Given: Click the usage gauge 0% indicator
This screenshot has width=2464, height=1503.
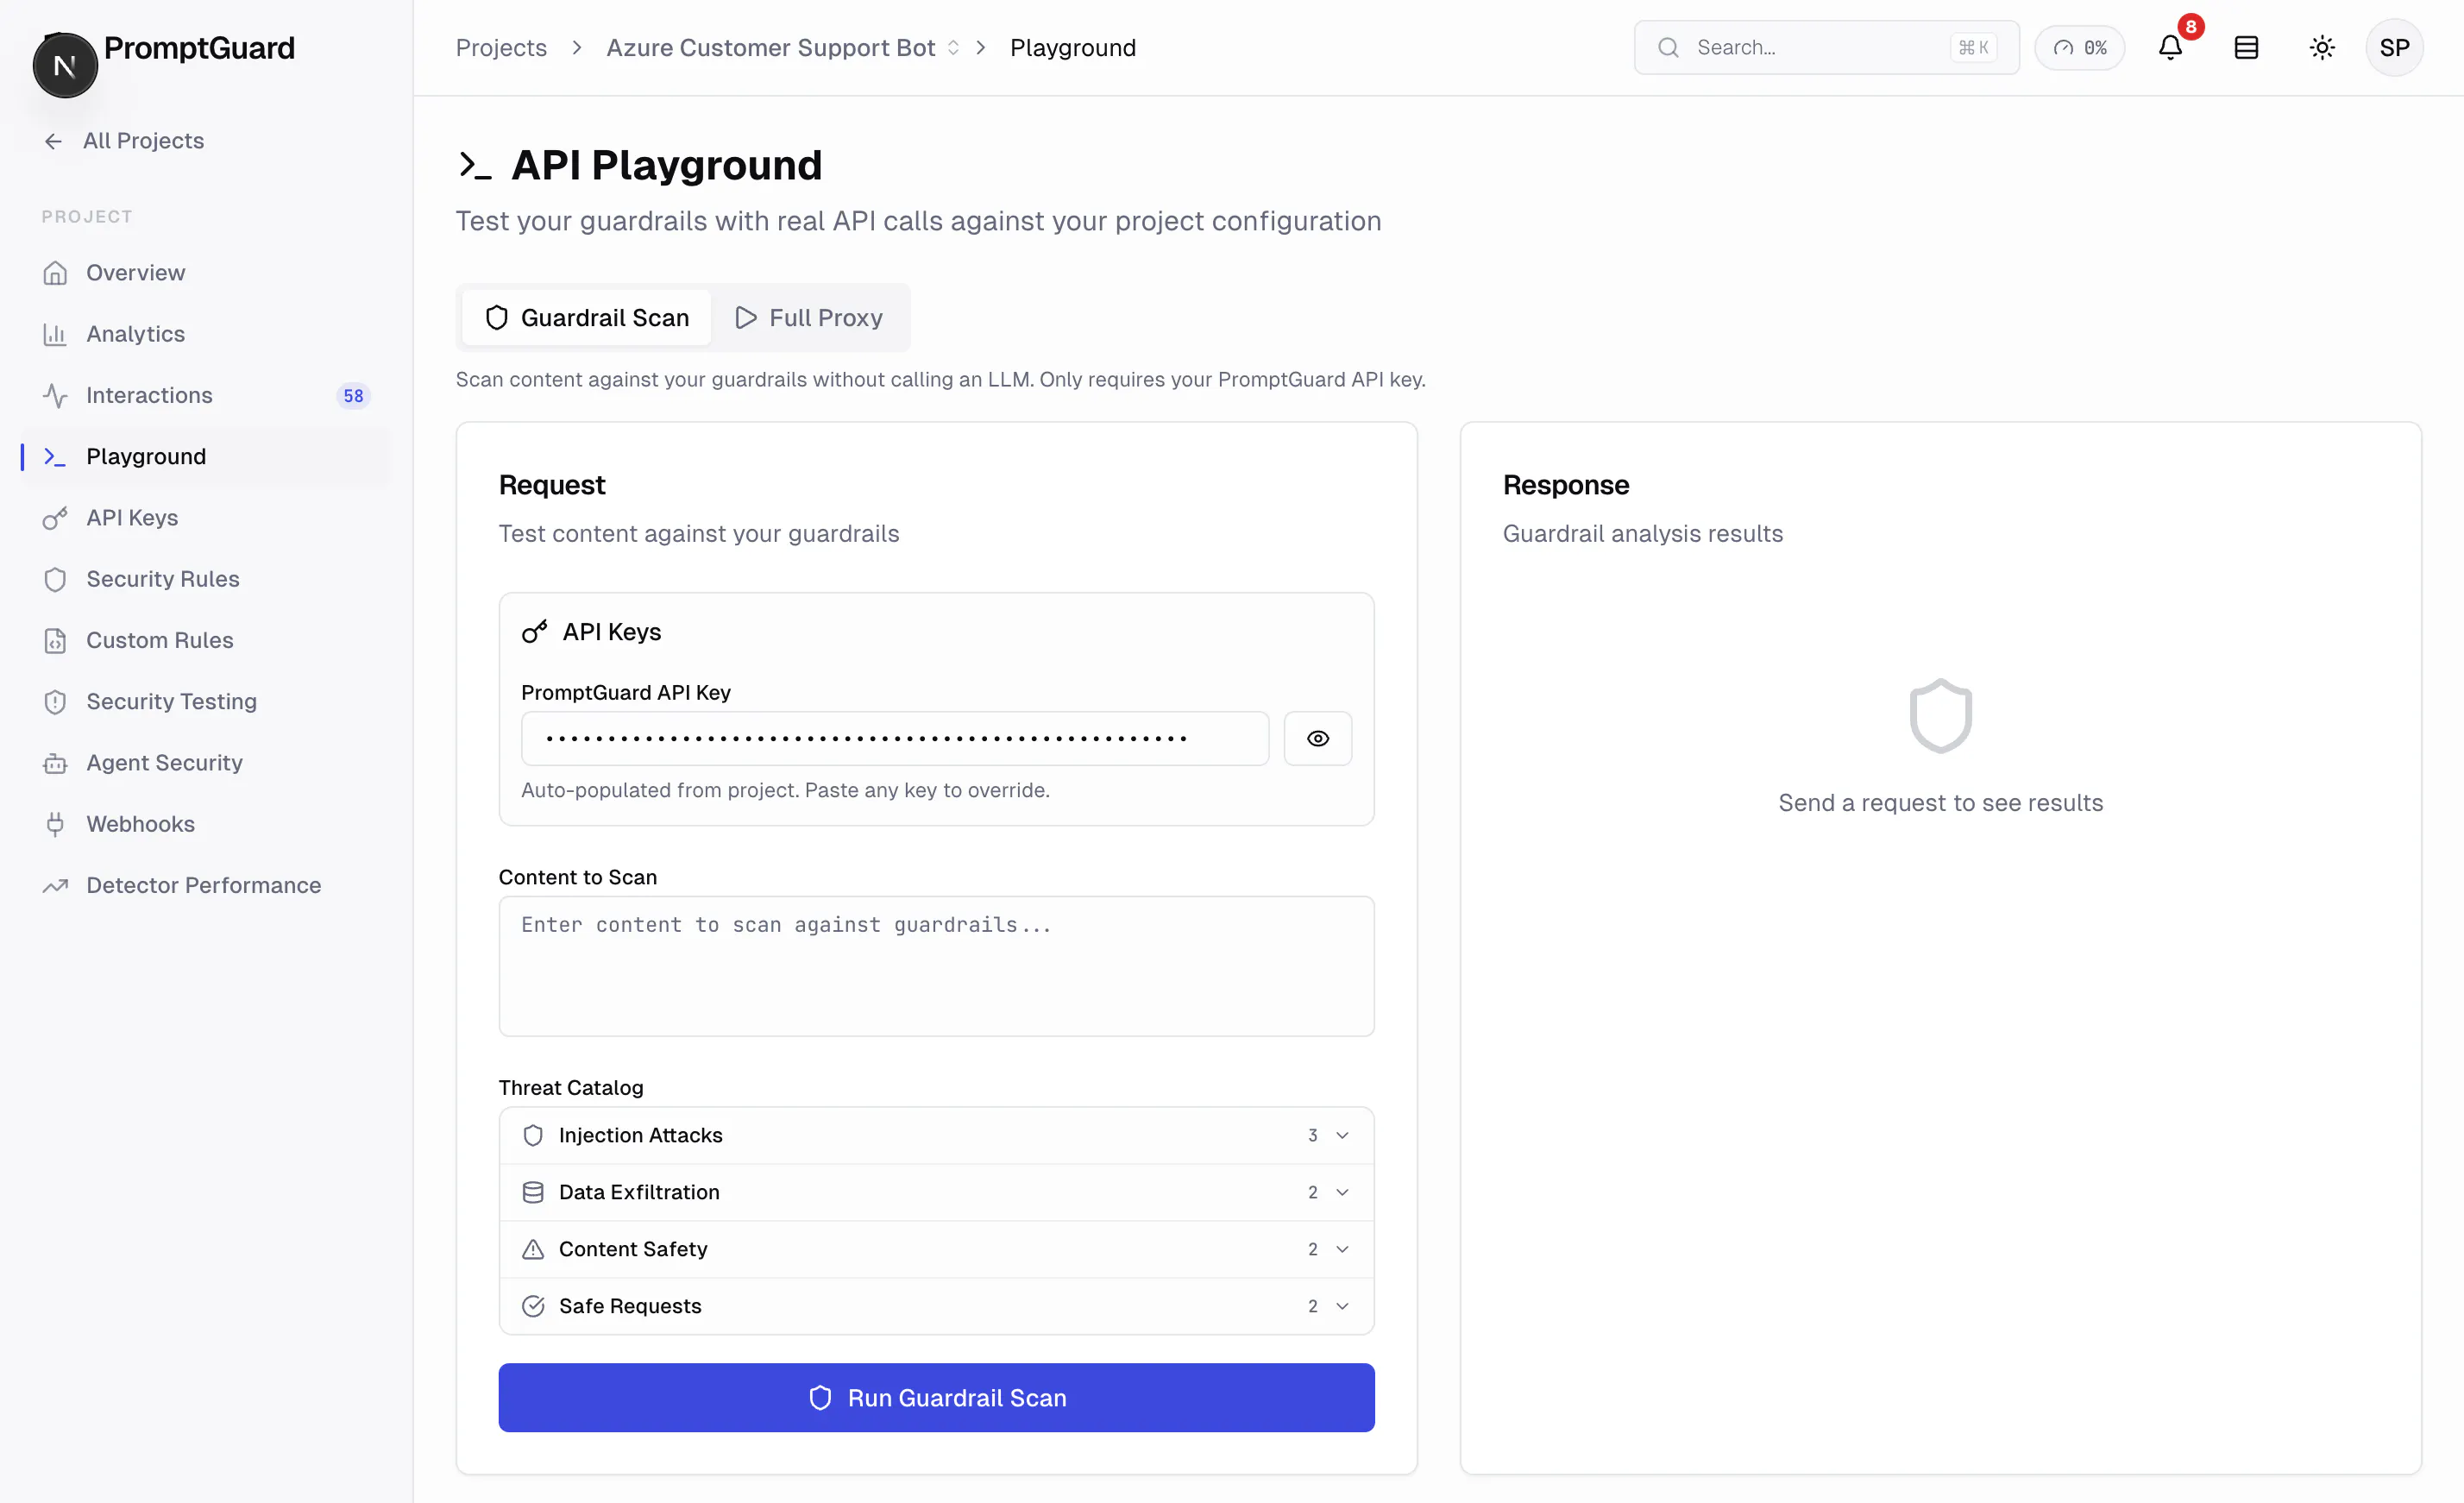Looking at the screenshot, I should coord(2080,47).
